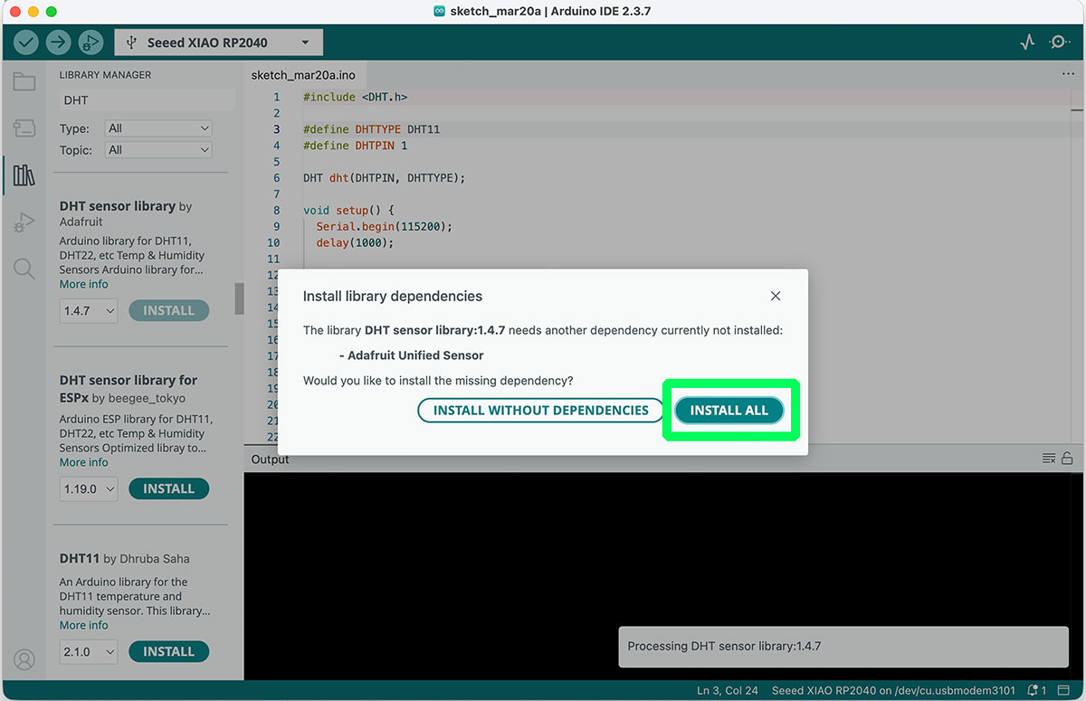Screen dimensions: 1086x701
Task: Click INSTALL WITHOUT DEPENDENCIES button
Action: coord(541,410)
